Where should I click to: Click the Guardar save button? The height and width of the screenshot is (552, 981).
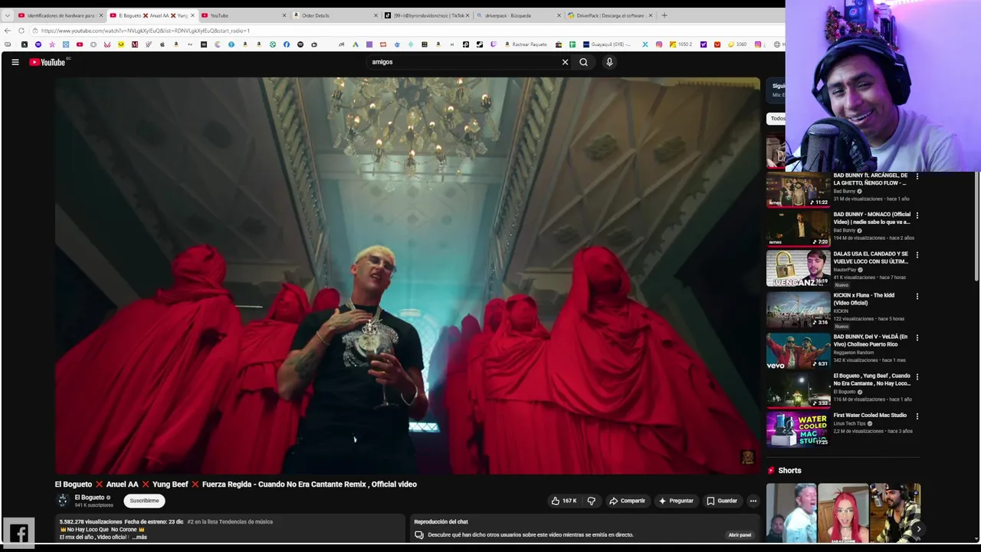pyautogui.click(x=722, y=501)
